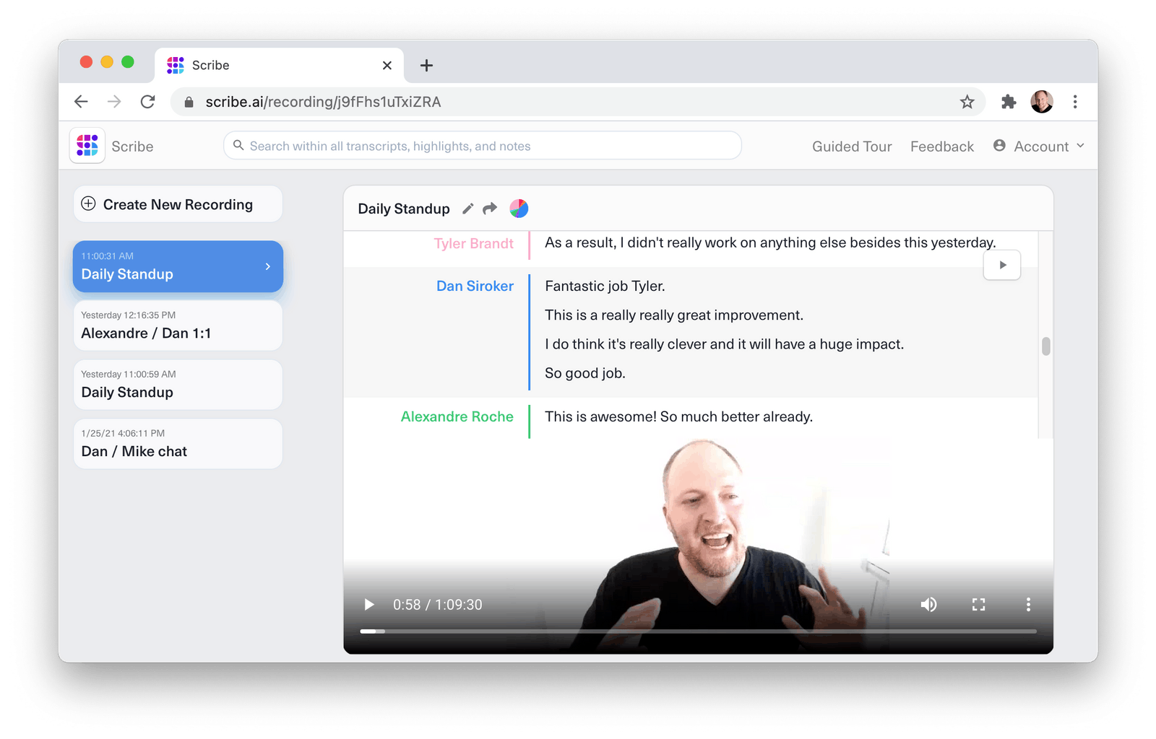Open the 11:00:31 AM Daily Standup recording
1156x739 pixels.
click(x=178, y=266)
